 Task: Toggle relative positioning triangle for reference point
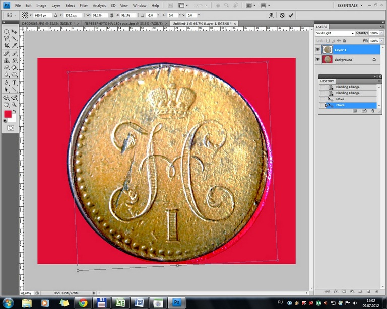click(56, 15)
